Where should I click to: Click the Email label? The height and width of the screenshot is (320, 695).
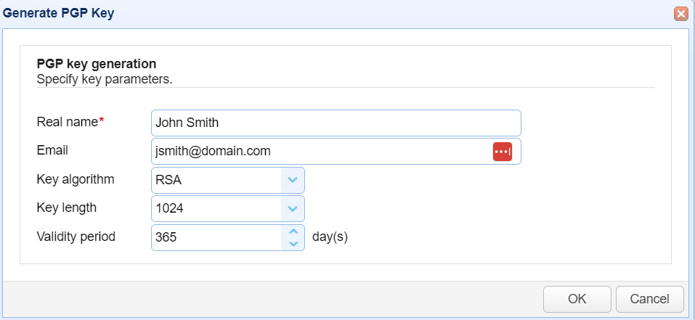52,150
